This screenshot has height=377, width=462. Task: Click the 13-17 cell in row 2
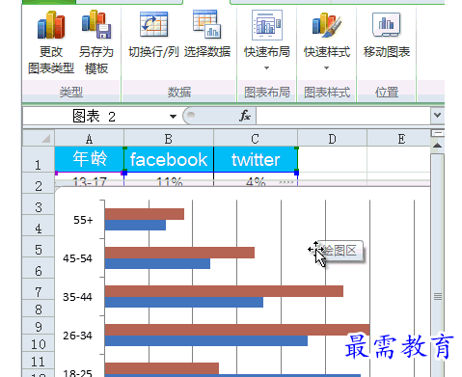coord(90,180)
